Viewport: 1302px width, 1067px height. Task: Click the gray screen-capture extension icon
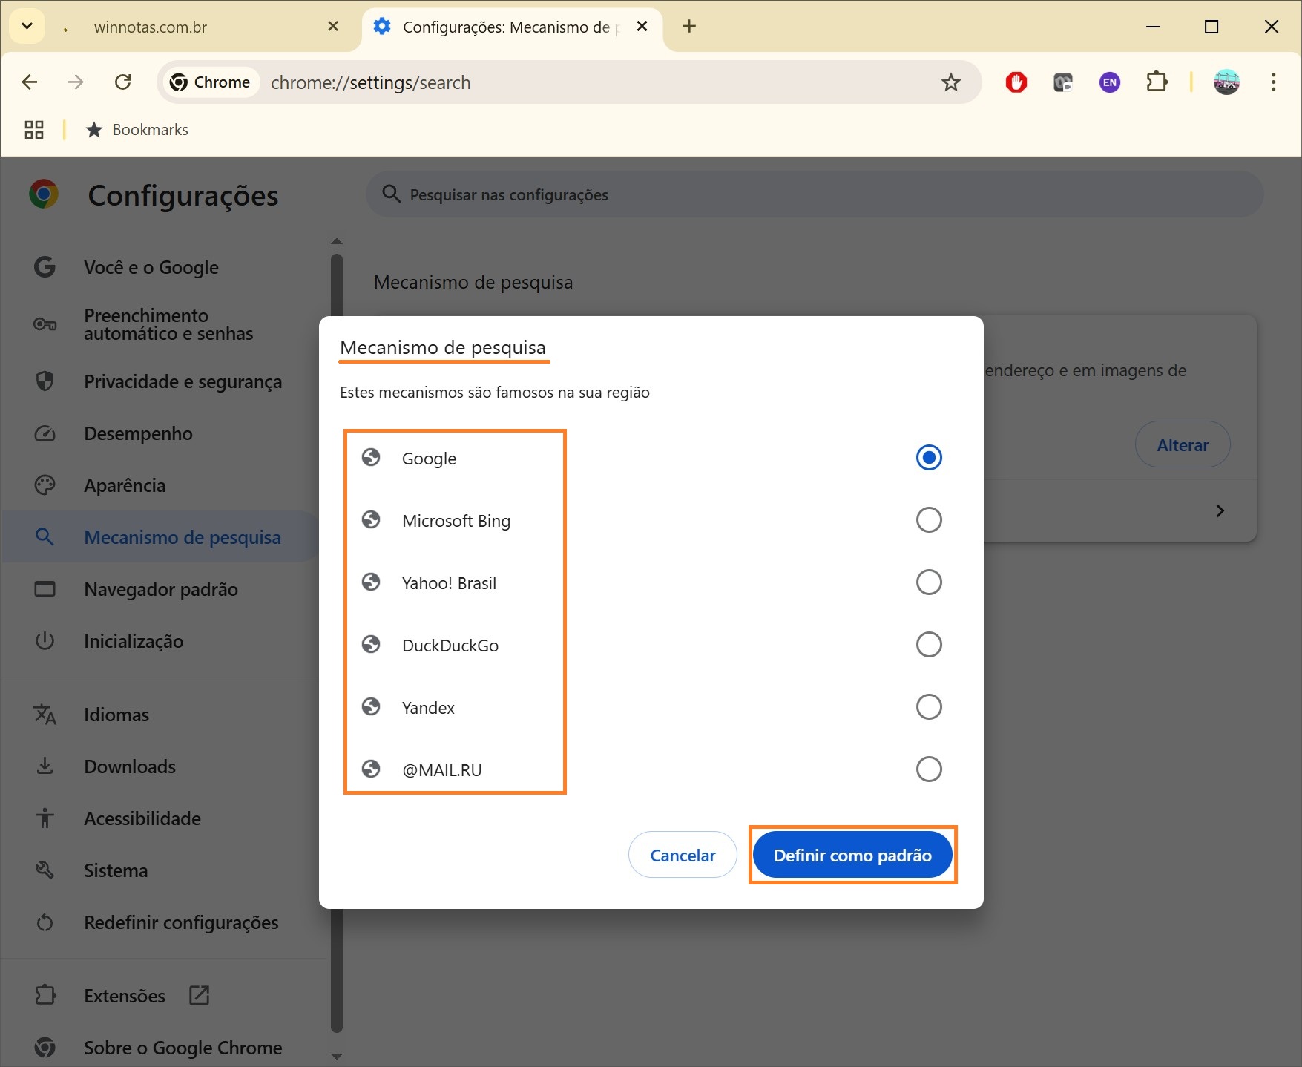[1063, 82]
